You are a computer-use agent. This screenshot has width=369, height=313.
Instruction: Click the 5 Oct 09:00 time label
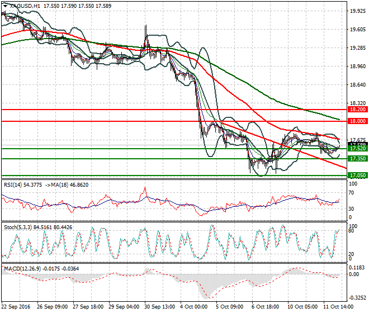(230, 307)
